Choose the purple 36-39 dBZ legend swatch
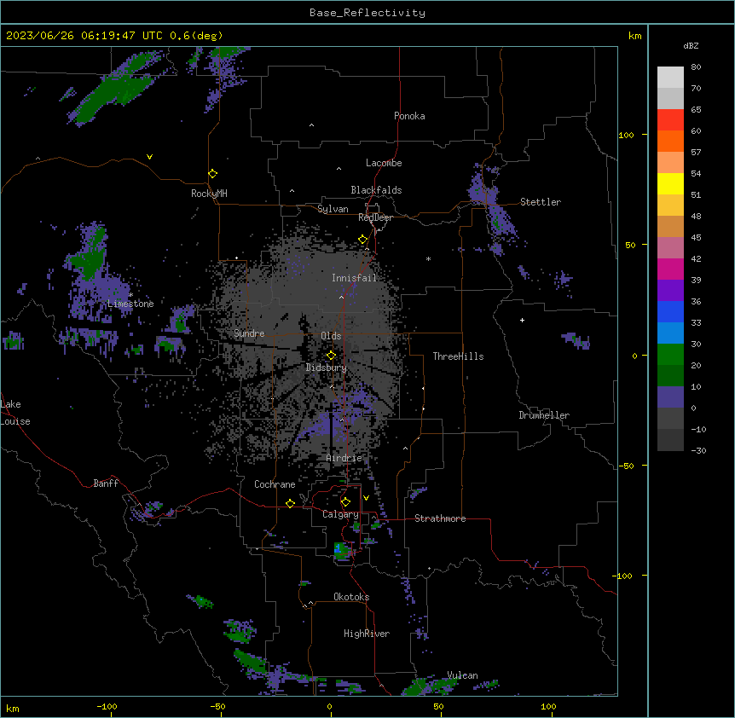735x718 pixels. [x=670, y=291]
